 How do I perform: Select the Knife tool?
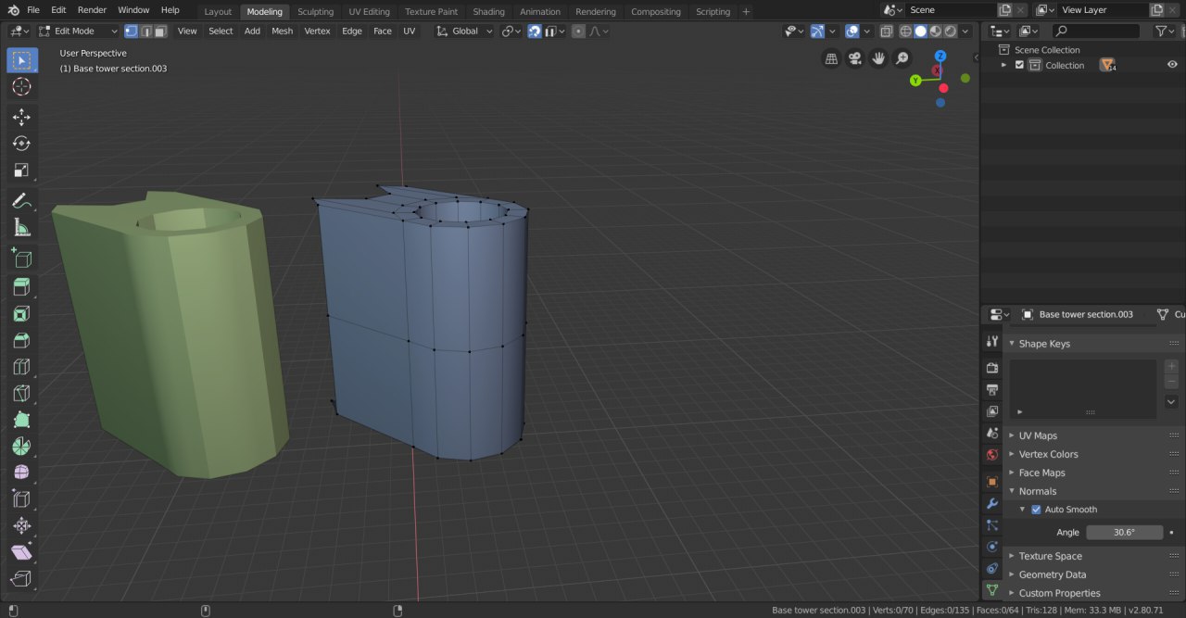(x=22, y=394)
